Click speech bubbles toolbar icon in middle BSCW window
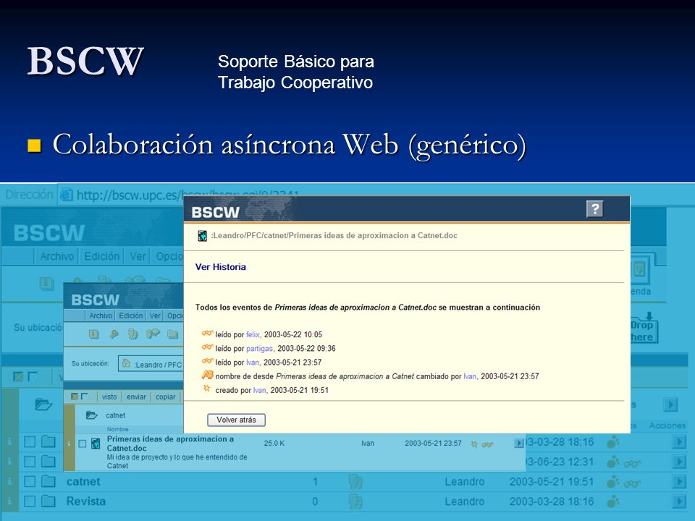This screenshot has width=695, height=521. (153, 334)
